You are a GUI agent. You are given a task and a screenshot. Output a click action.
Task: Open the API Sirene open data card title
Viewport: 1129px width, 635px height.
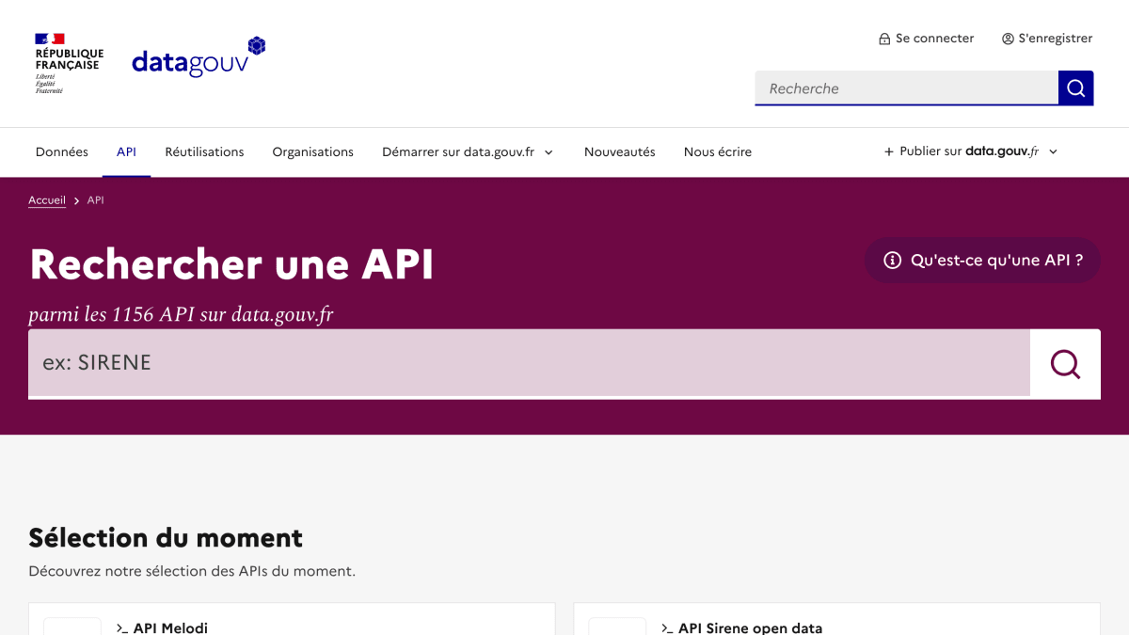click(x=750, y=627)
